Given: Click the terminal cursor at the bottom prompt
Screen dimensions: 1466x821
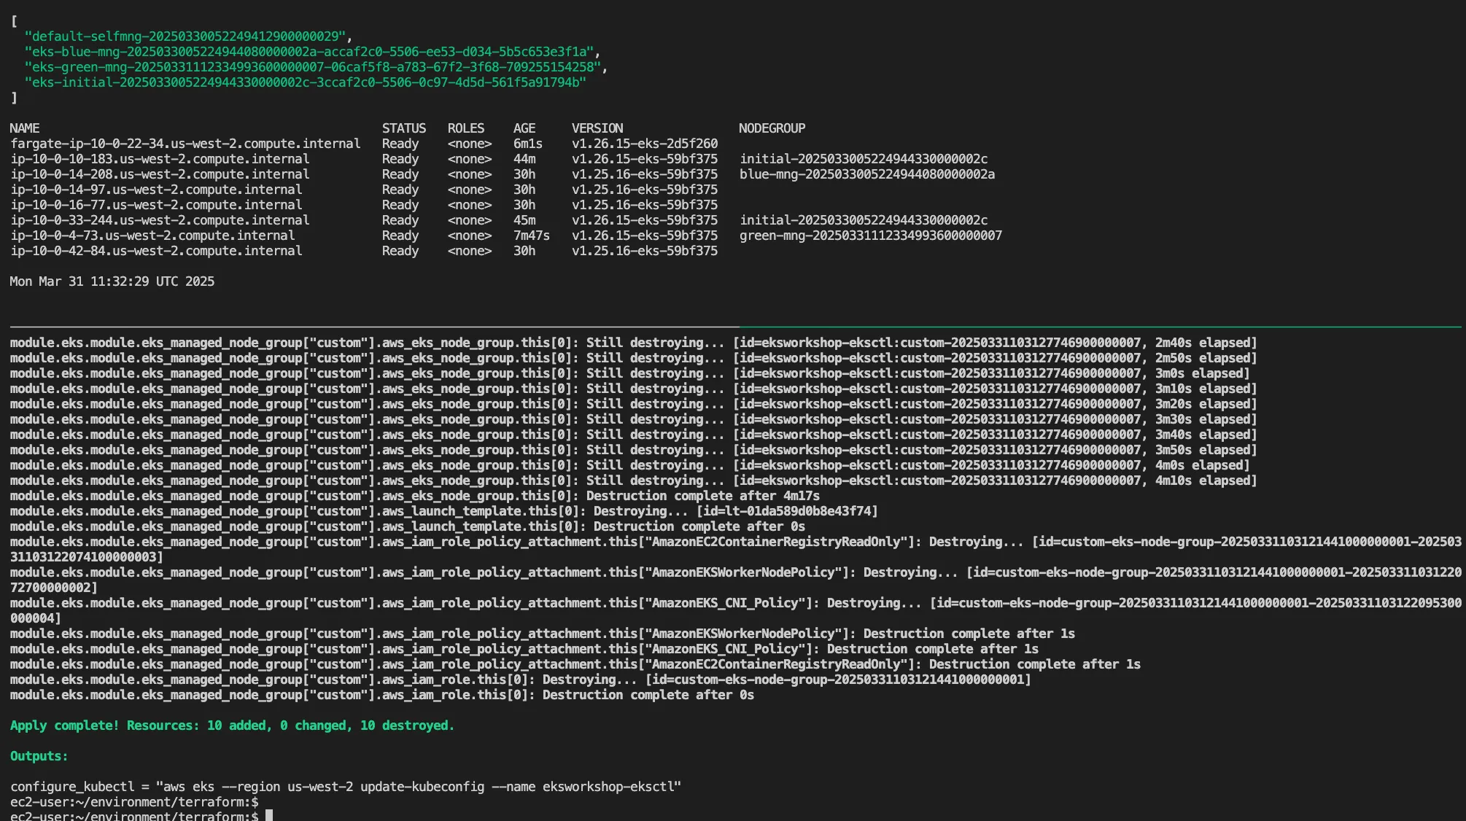Looking at the screenshot, I should (x=269, y=815).
